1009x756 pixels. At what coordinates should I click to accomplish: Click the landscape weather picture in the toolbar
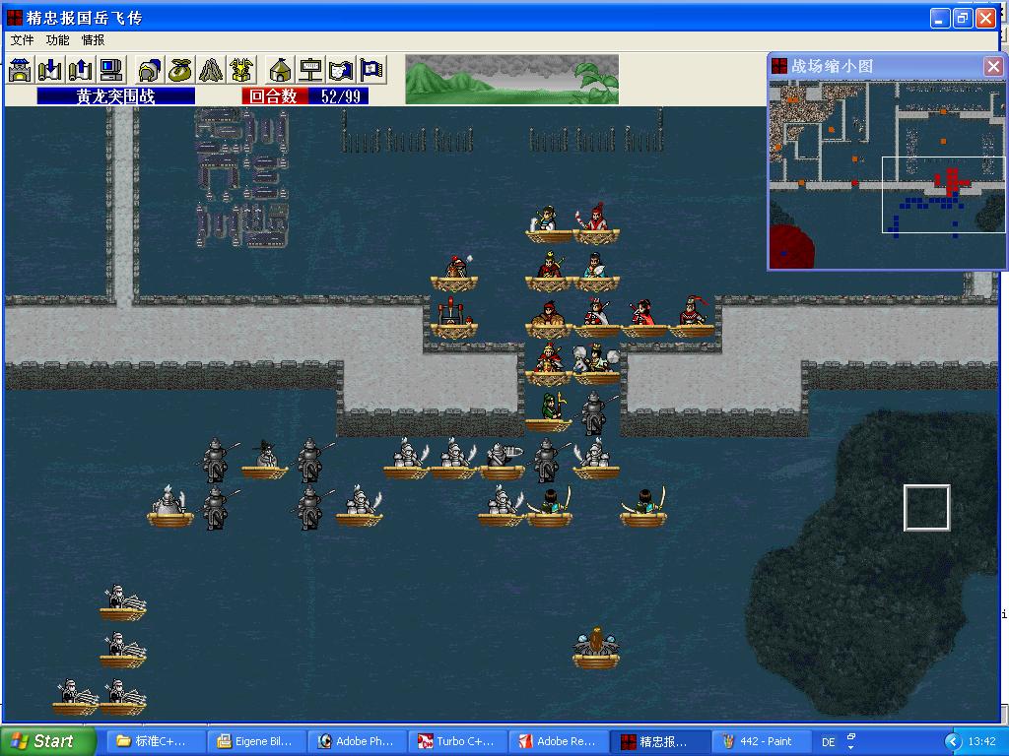coord(512,79)
